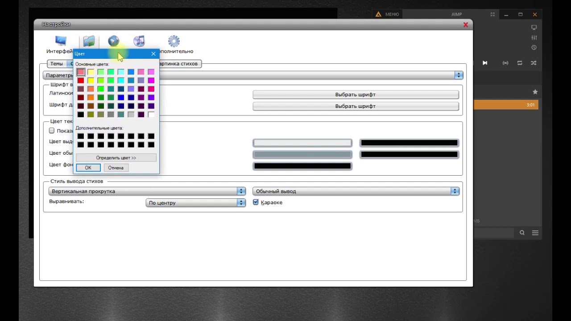571x321 pixels.
Task: Click the star favorite icon in AIMP
Action: 535,92
